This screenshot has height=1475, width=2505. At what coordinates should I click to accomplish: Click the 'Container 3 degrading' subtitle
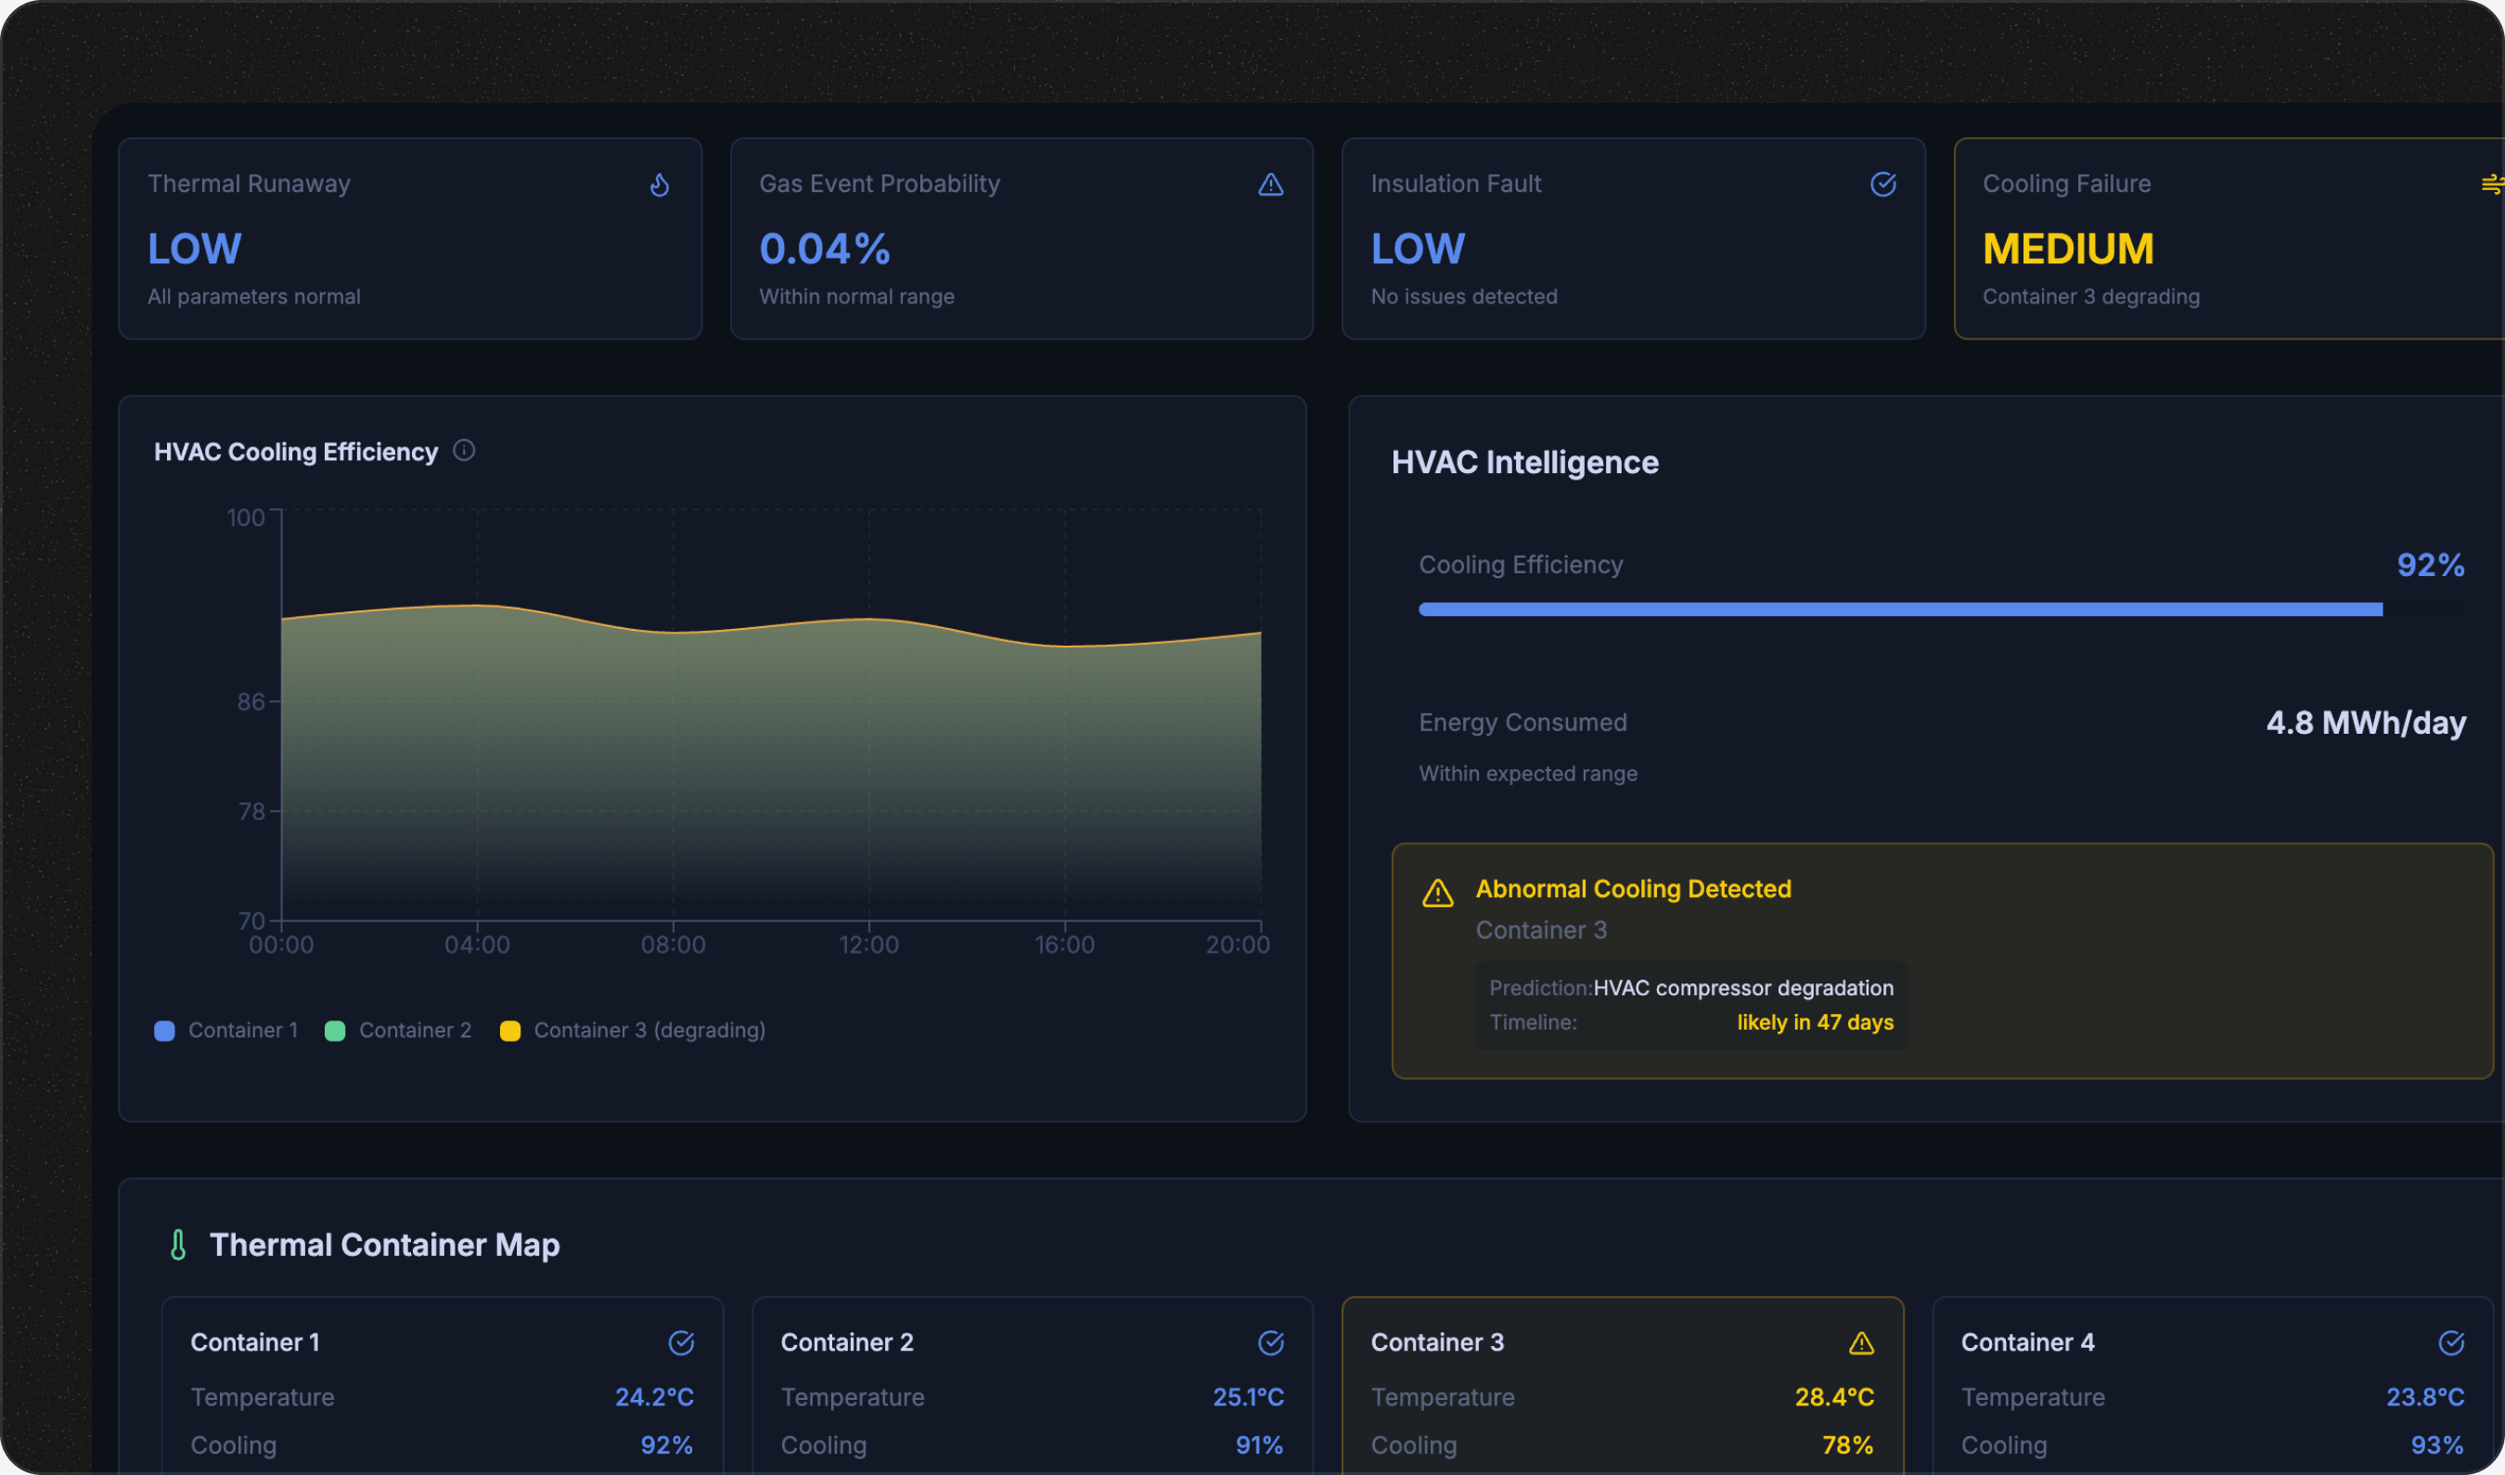tap(2091, 296)
